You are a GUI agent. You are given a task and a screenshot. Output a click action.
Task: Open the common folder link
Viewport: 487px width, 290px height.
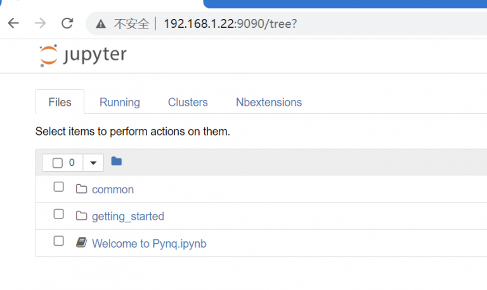pos(113,189)
